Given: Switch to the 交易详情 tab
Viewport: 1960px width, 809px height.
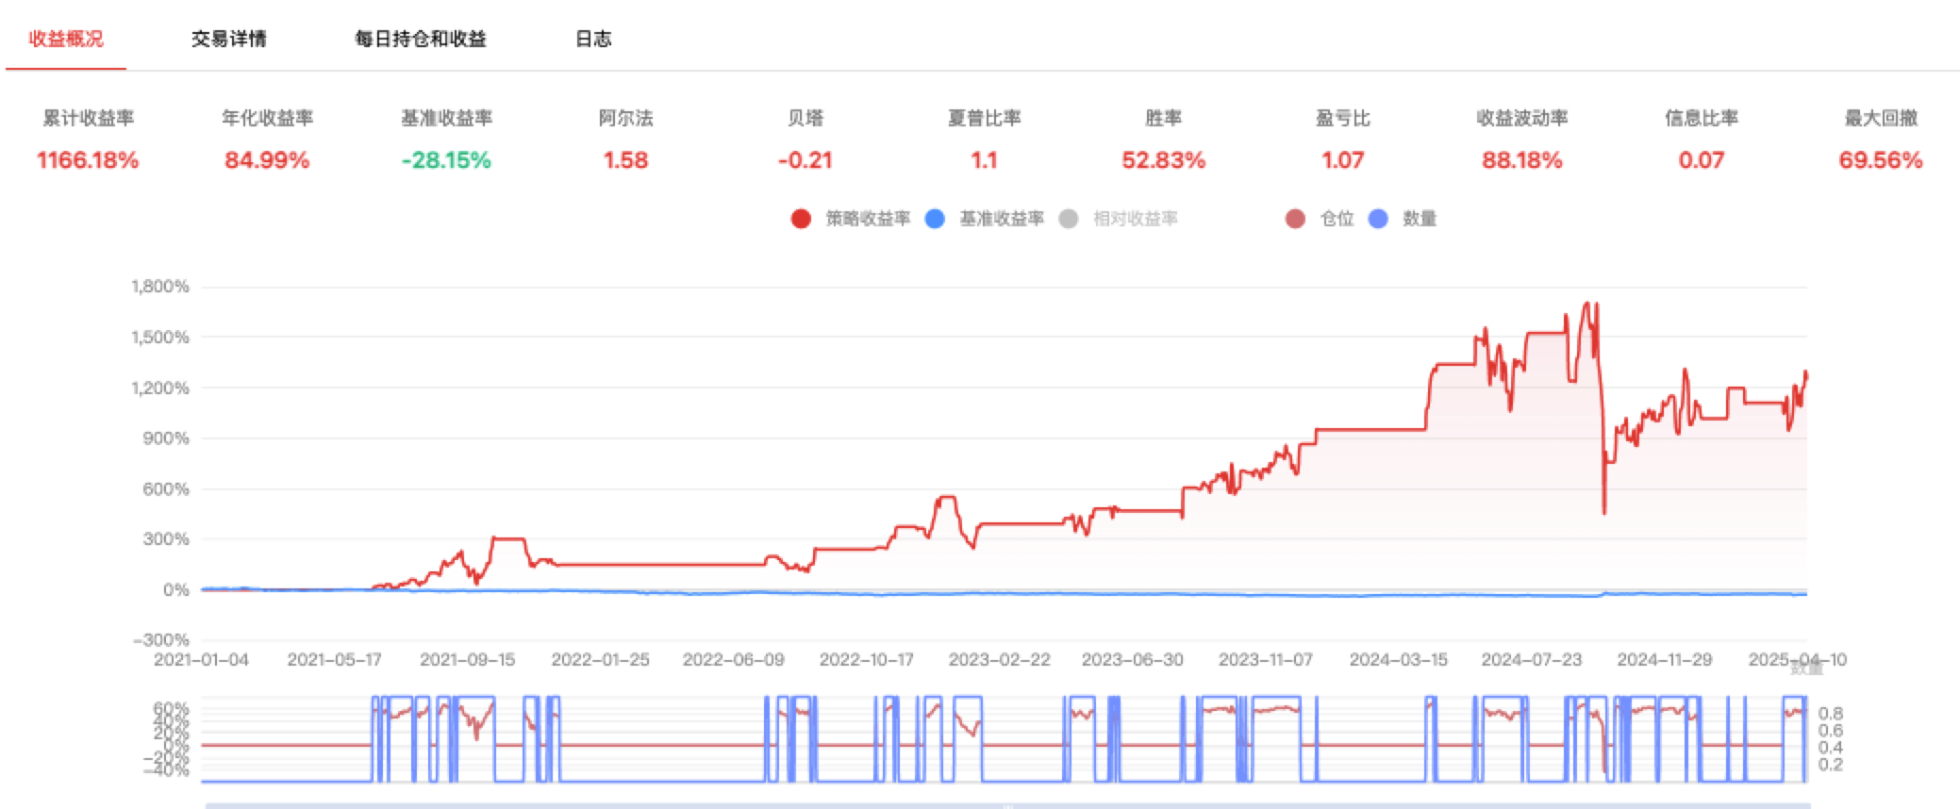Looking at the screenshot, I should pos(228,39).
